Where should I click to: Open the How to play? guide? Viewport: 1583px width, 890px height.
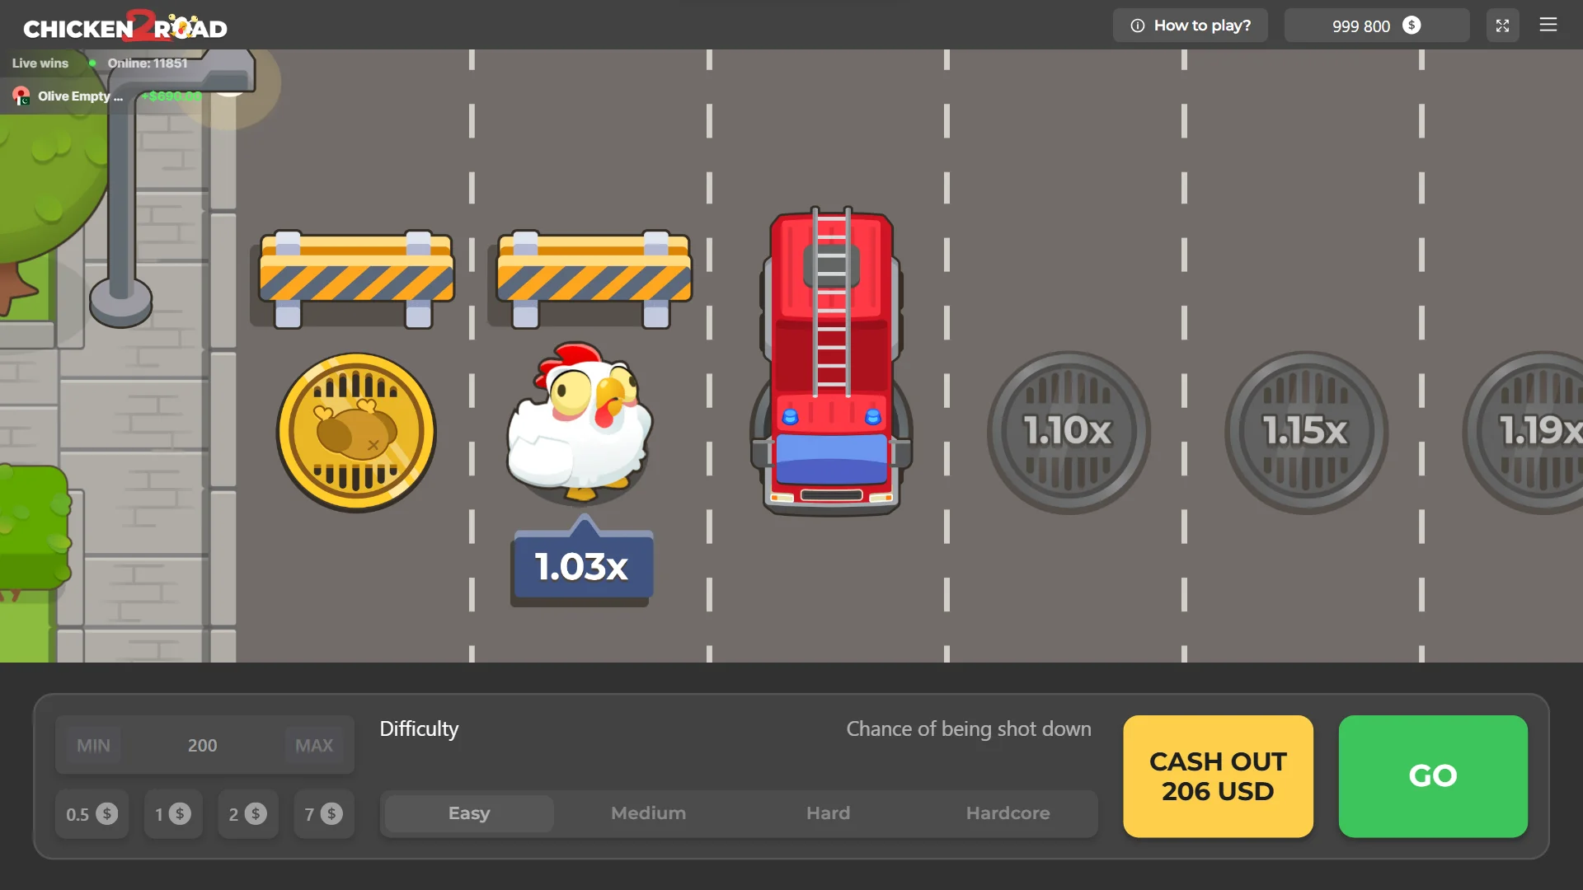pos(1190,26)
